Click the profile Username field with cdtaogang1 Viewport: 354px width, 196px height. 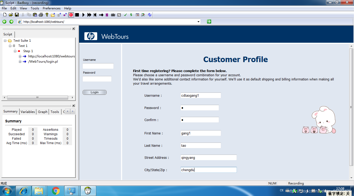[x=201, y=96]
